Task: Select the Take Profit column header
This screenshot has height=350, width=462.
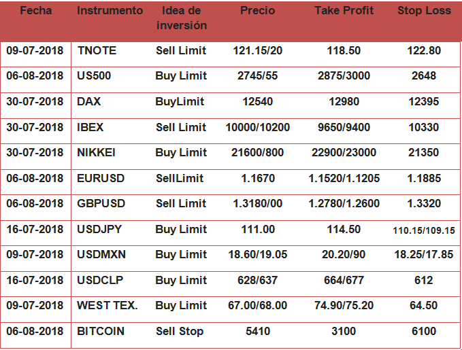Action: (343, 12)
